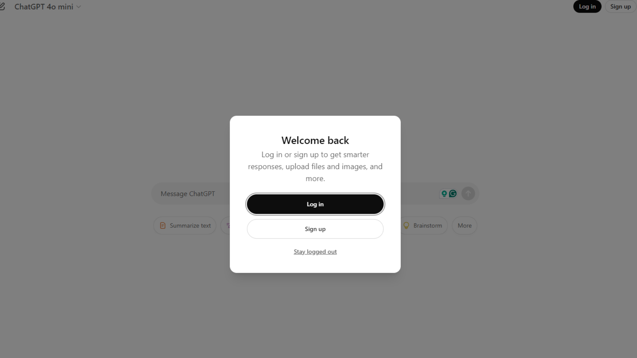Click the submit arrow send button
The width and height of the screenshot is (637, 358).
(x=468, y=194)
